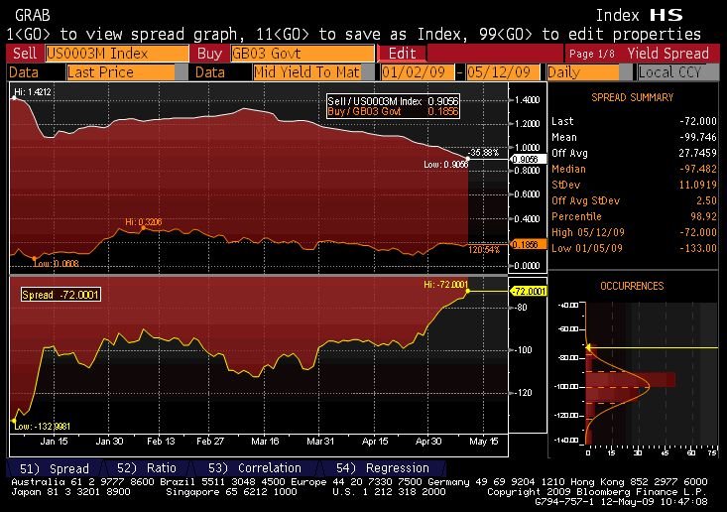Click the Sell label

tap(25, 54)
